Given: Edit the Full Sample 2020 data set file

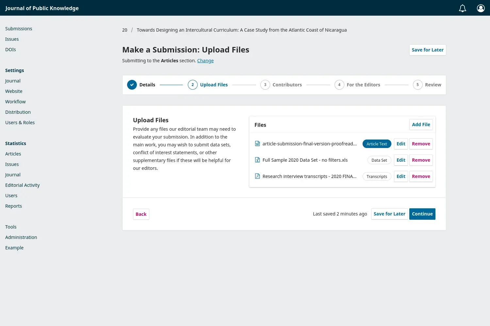Looking at the screenshot, I should click(x=401, y=160).
